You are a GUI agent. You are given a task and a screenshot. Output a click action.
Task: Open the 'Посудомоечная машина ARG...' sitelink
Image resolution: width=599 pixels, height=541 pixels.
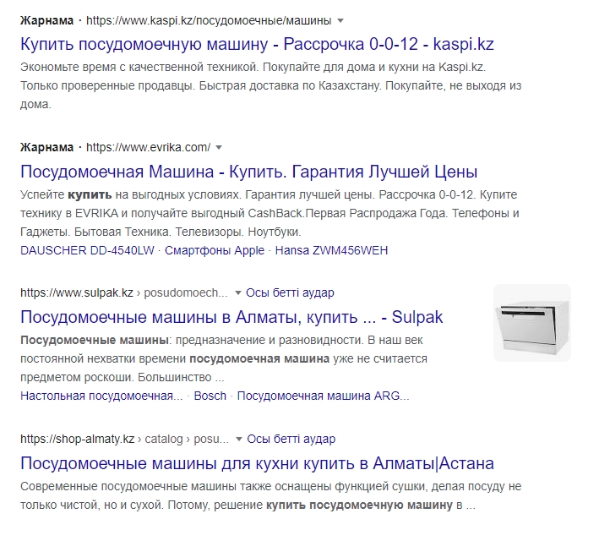click(324, 396)
